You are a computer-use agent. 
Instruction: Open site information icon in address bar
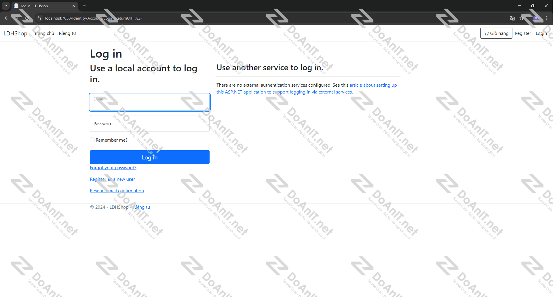tap(39, 18)
